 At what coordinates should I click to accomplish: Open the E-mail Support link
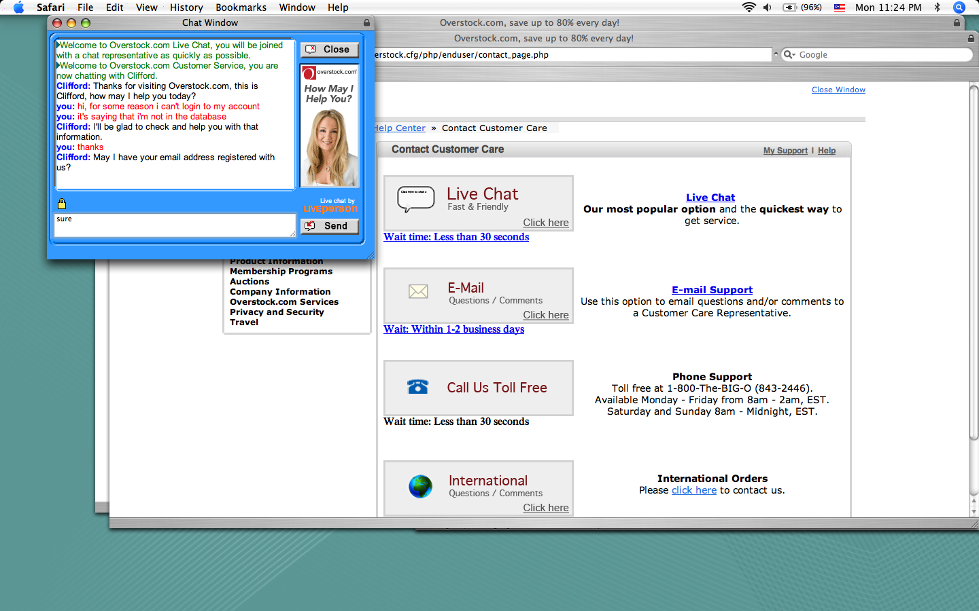point(712,290)
